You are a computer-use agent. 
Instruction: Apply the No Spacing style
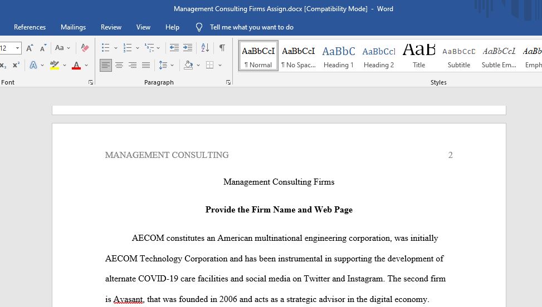pyautogui.click(x=299, y=56)
